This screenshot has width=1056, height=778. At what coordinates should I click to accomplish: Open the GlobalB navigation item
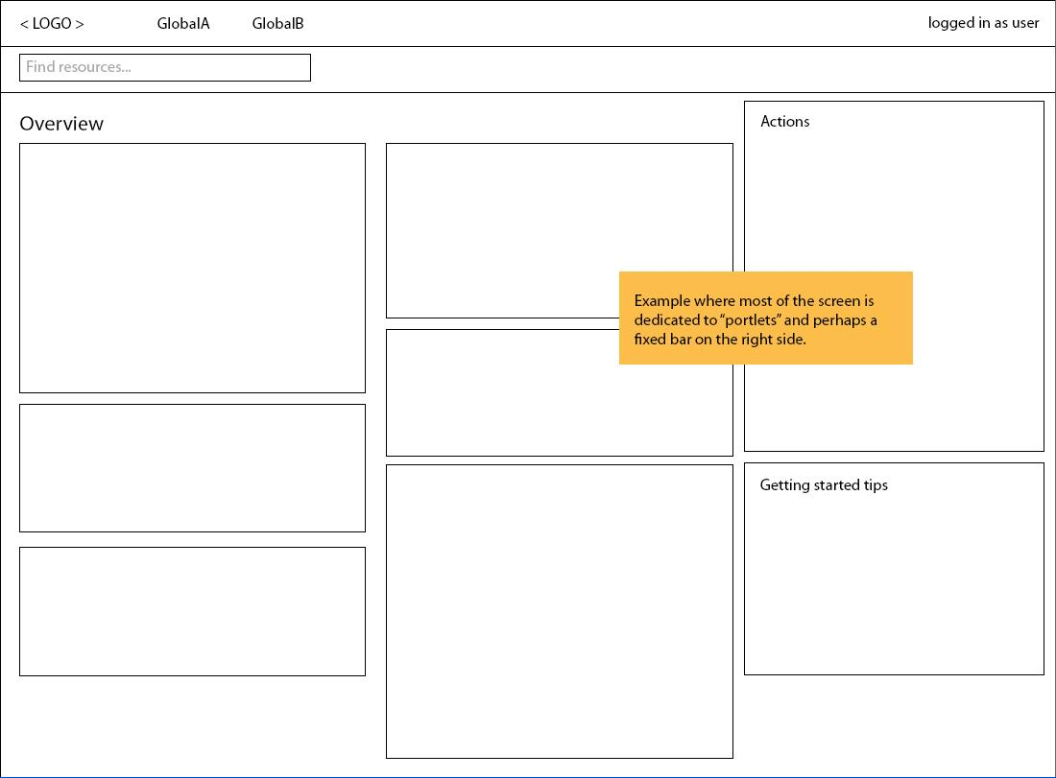277,24
